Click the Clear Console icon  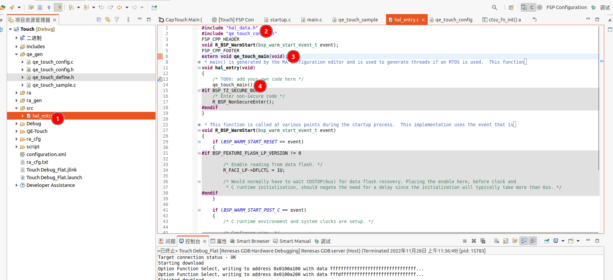click(497, 241)
